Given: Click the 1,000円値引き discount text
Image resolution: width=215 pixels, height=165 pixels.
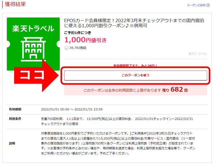Looking at the screenshot, I should (x=85, y=40).
